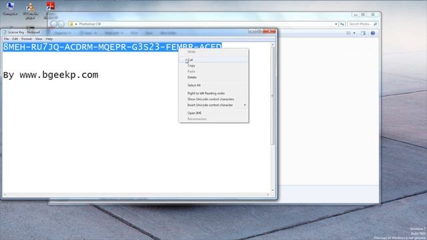Open the Format menu in Notepad
This screenshot has width=427, height=240.
27,39
